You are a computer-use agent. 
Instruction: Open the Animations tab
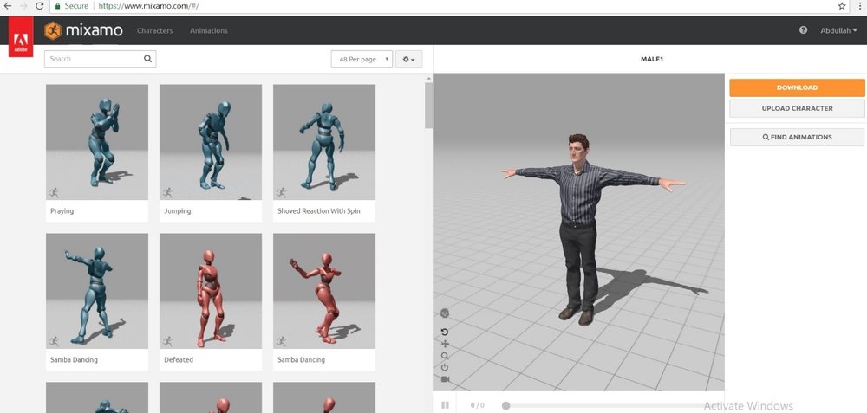click(208, 31)
